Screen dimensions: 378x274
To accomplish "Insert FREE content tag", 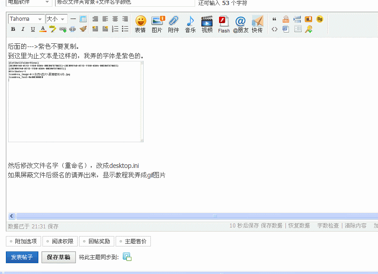I will [x=286, y=19].
